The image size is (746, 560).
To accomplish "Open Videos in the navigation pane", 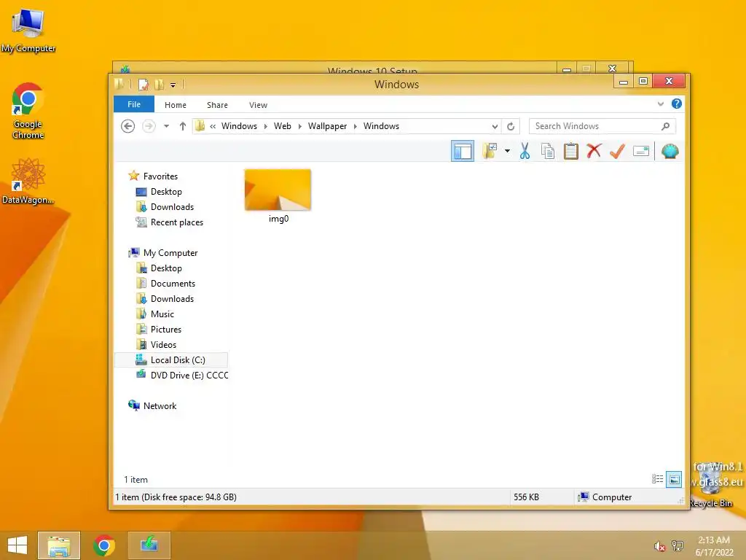I will pos(163,345).
